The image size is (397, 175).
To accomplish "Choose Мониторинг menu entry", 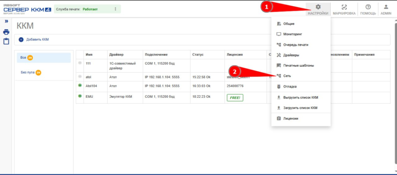I will (x=292, y=34).
